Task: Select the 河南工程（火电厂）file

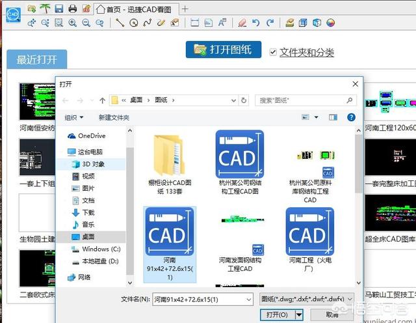Action: coord(310,240)
